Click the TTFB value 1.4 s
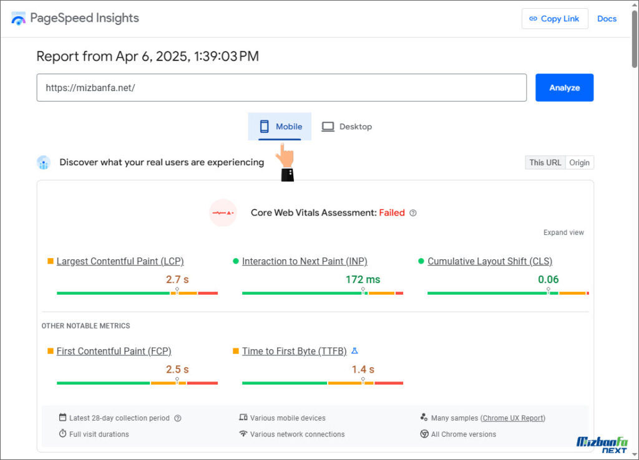 [x=363, y=370]
